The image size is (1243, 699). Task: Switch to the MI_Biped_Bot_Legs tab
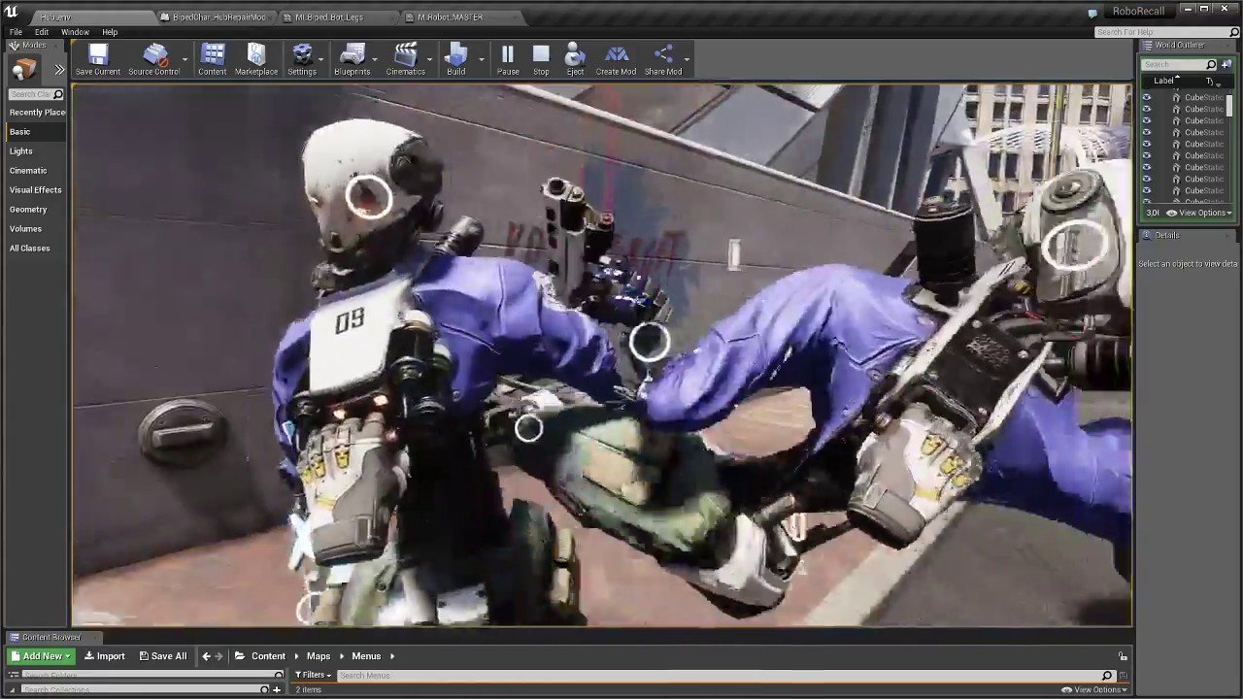(x=336, y=17)
